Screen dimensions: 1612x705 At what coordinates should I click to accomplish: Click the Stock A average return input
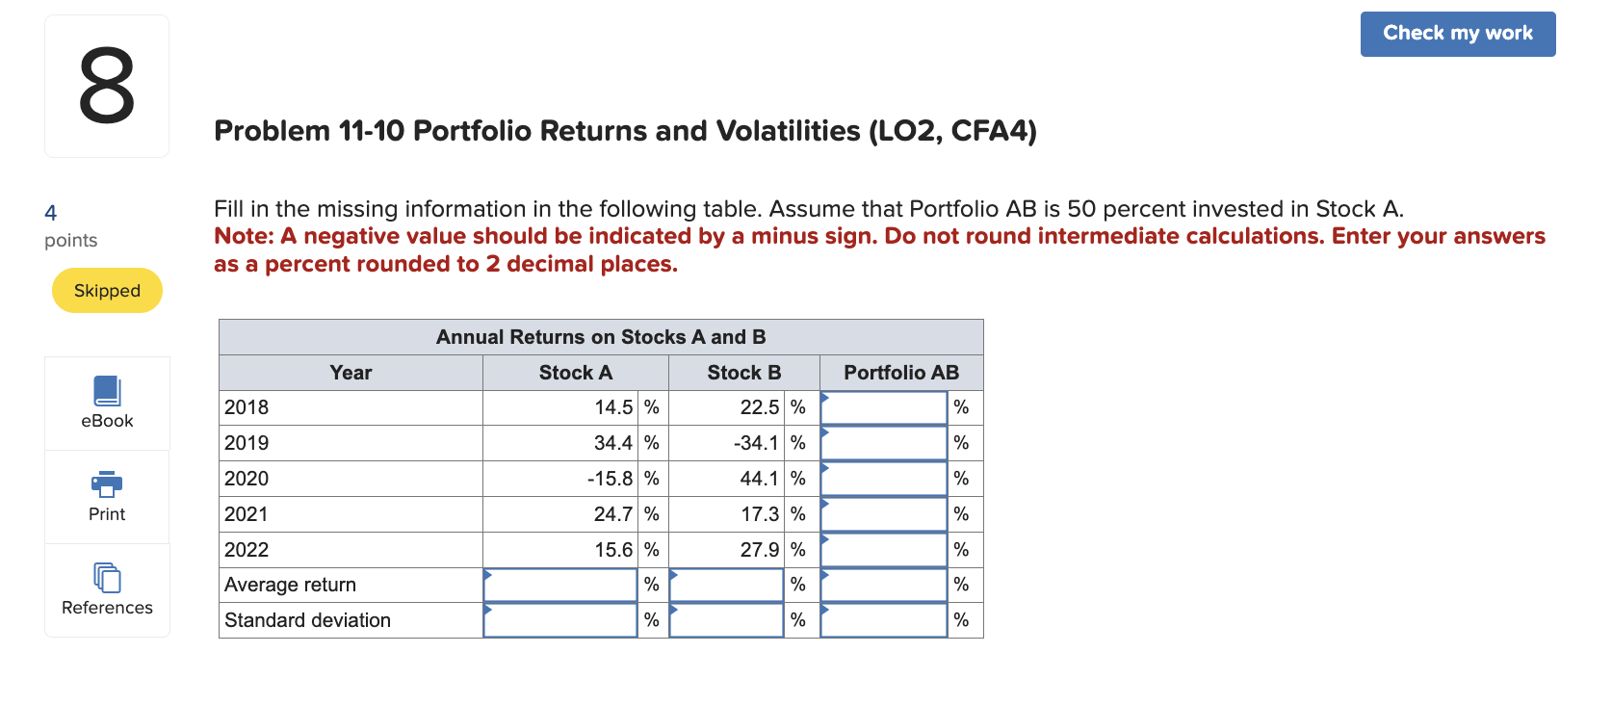[x=559, y=585]
